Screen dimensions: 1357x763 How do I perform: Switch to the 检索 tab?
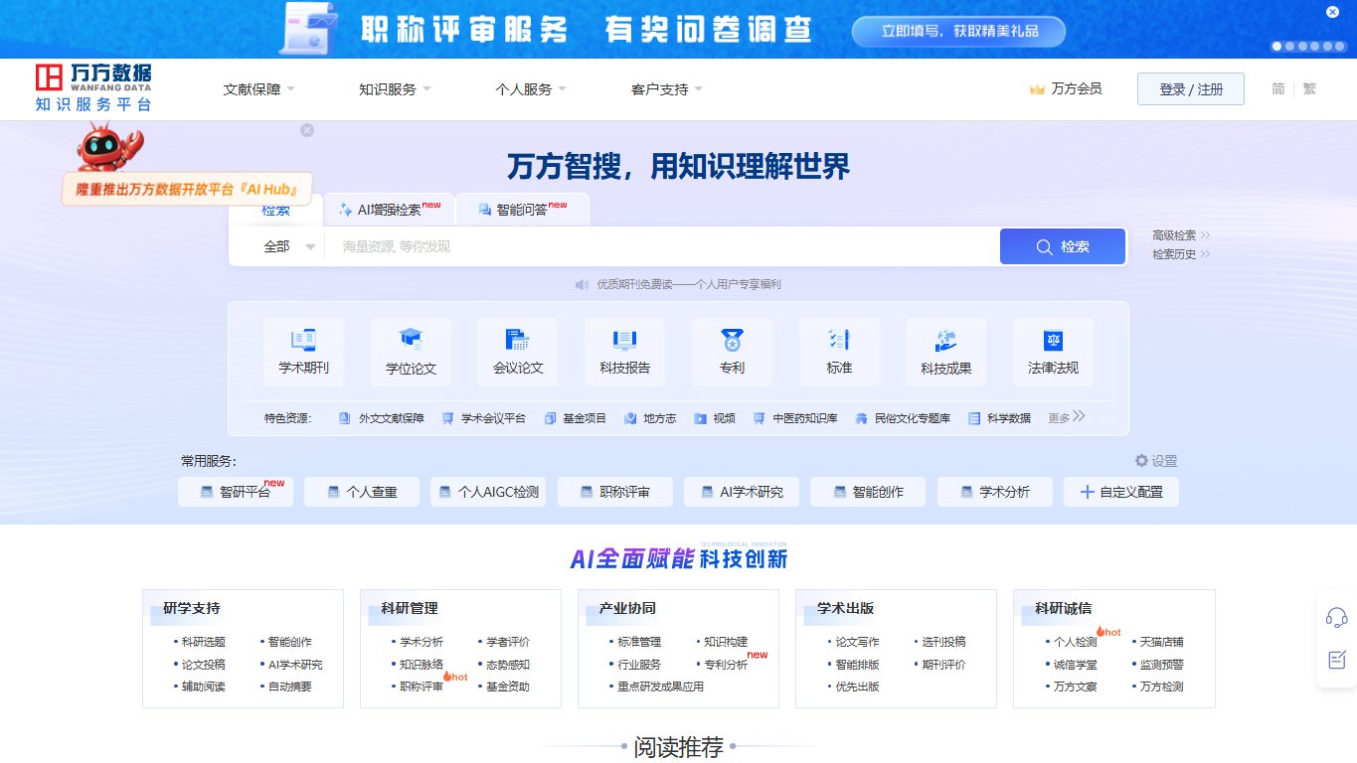click(276, 210)
